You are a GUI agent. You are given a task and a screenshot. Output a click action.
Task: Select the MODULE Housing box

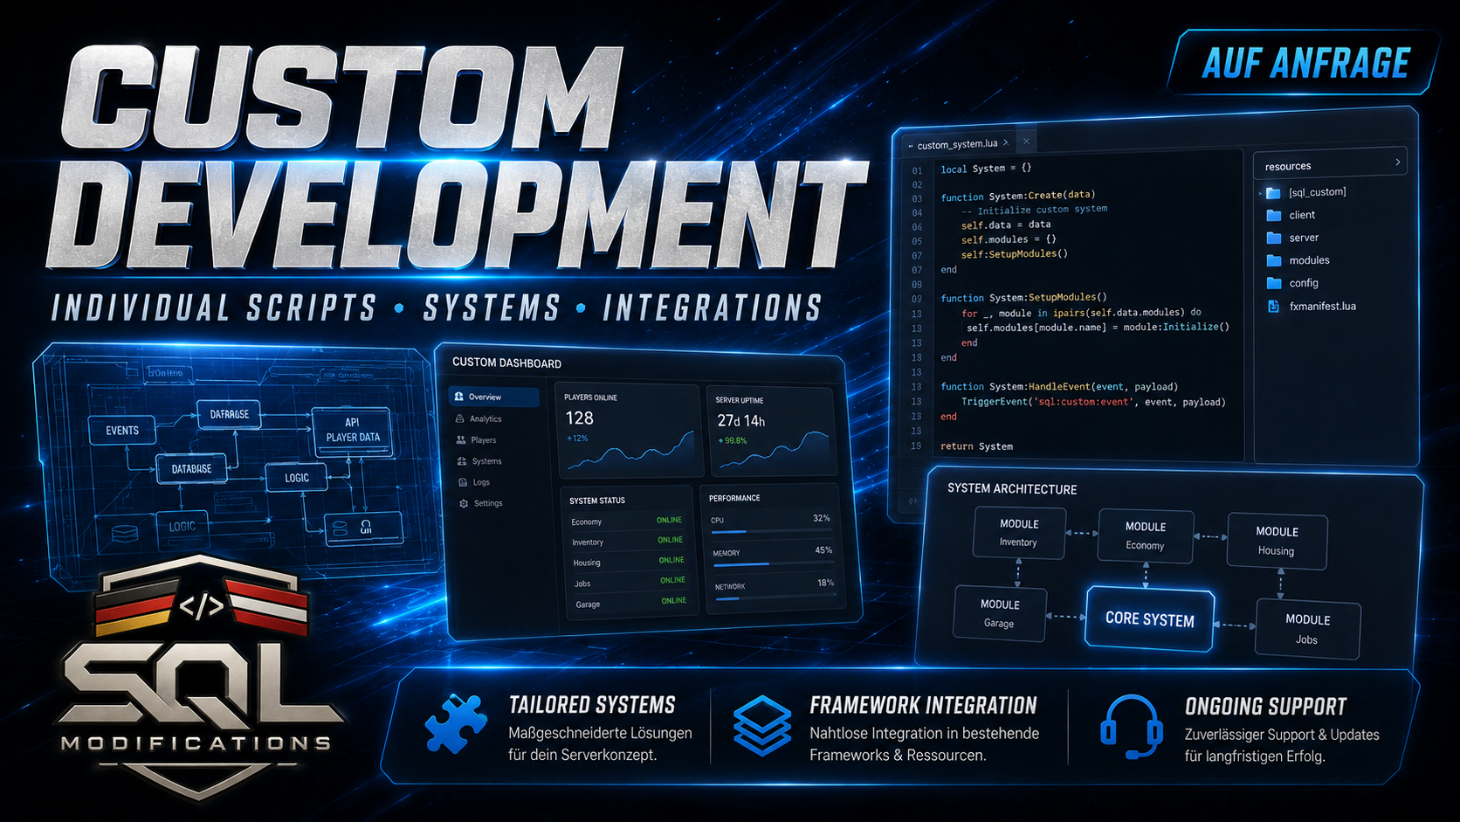tap(1277, 541)
